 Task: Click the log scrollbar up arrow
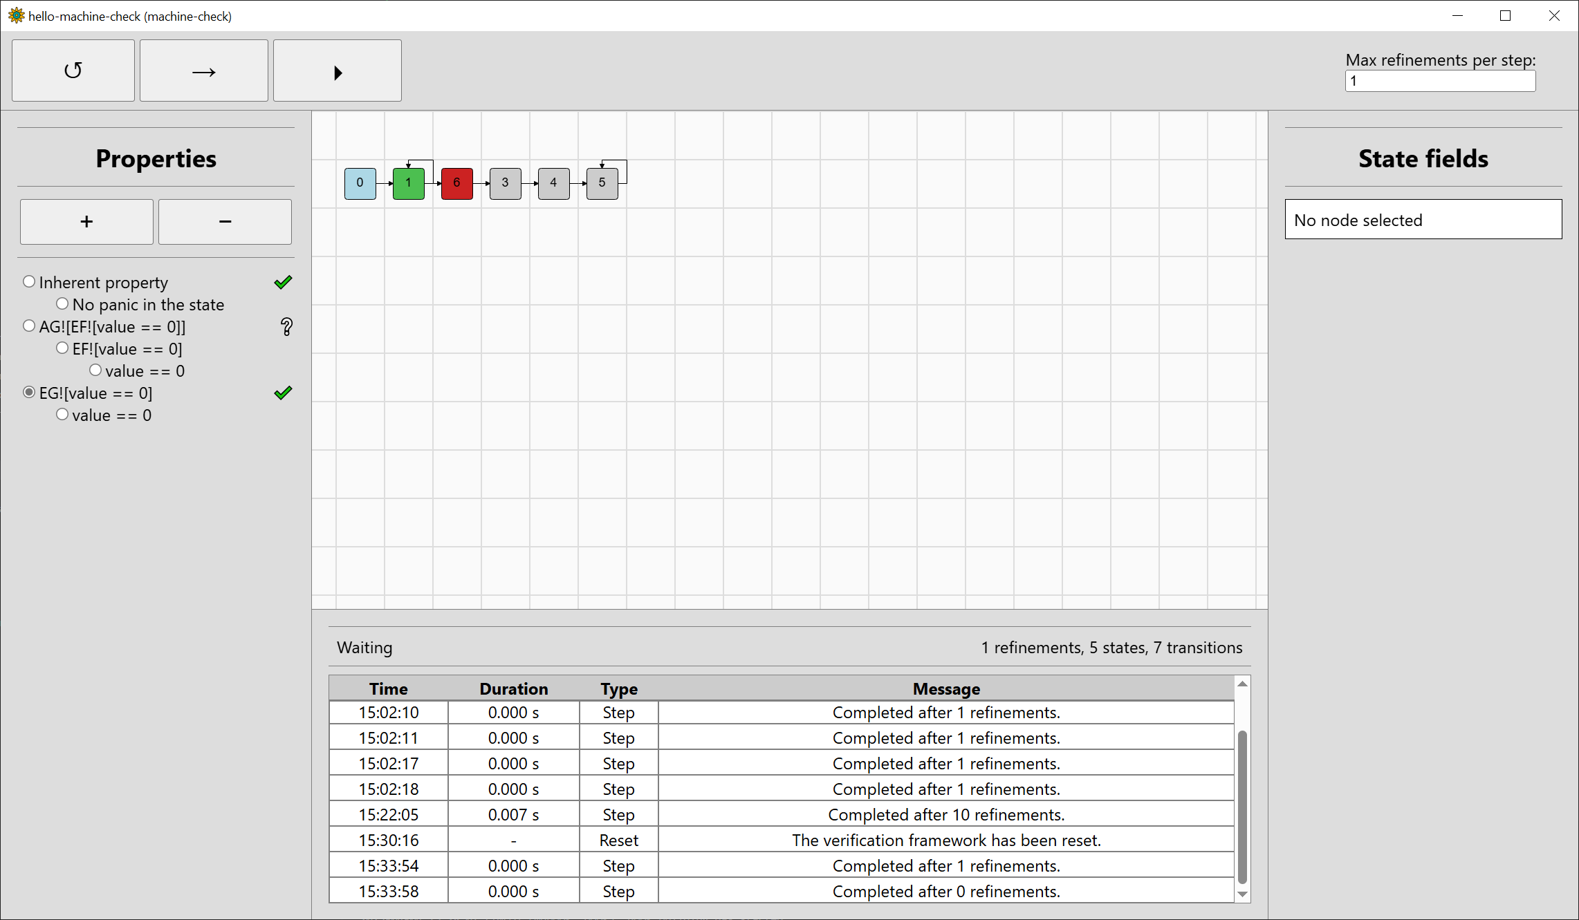tap(1242, 684)
